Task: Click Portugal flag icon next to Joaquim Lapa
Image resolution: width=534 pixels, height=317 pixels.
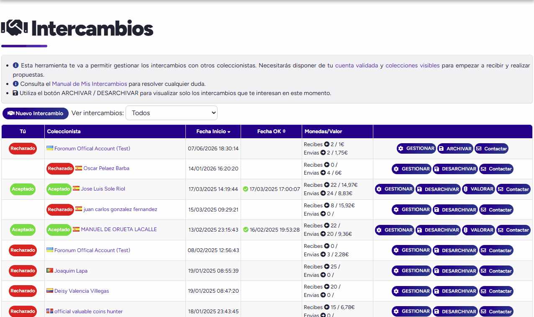Action: tap(50, 271)
